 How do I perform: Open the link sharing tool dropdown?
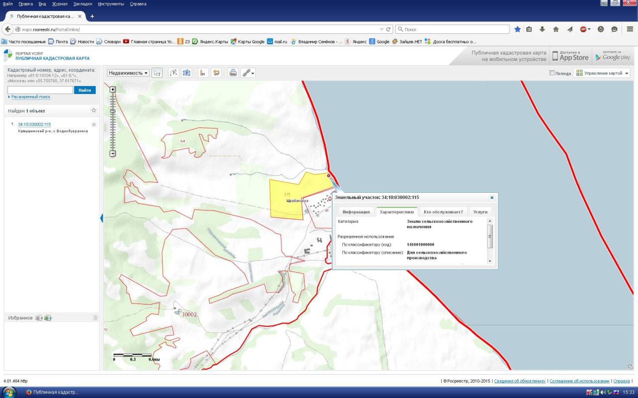248,73
